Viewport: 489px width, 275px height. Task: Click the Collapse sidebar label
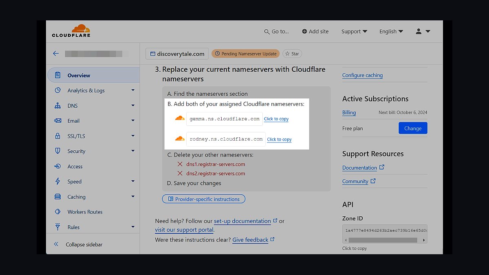(x=84, y=244)
